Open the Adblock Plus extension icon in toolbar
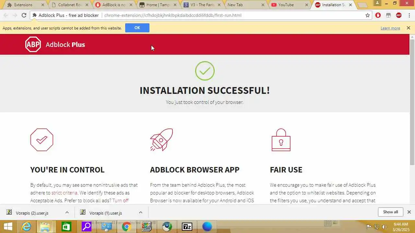The image size is (415, 233). 399,15
